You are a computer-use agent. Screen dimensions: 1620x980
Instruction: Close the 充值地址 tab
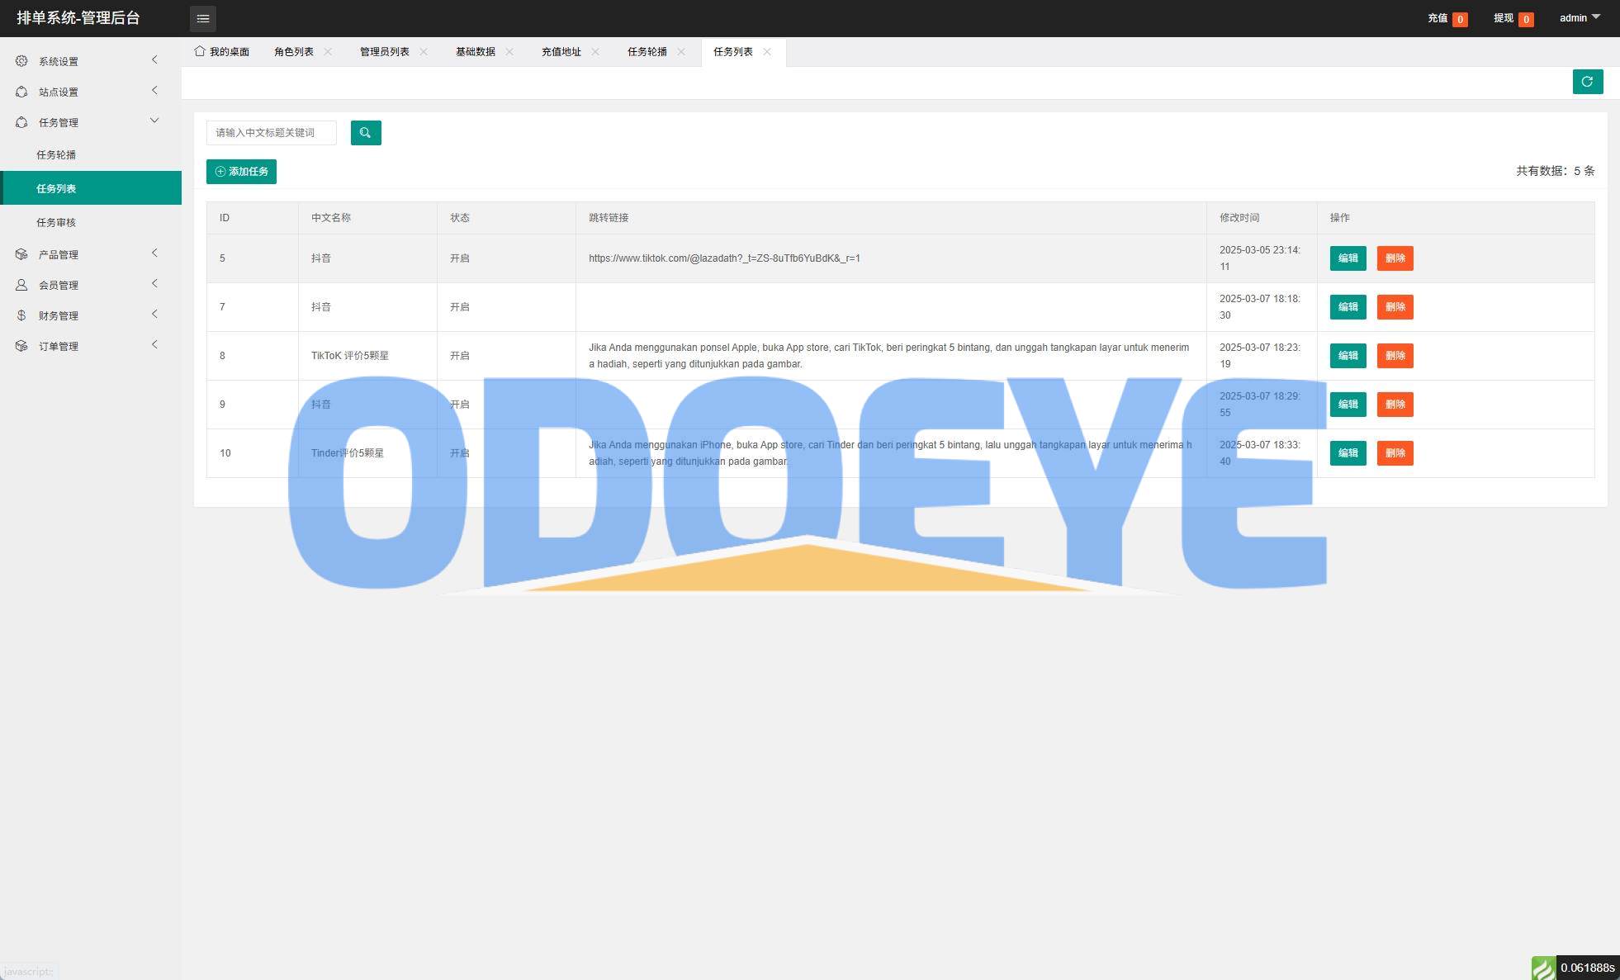click(x=595, y=52)
